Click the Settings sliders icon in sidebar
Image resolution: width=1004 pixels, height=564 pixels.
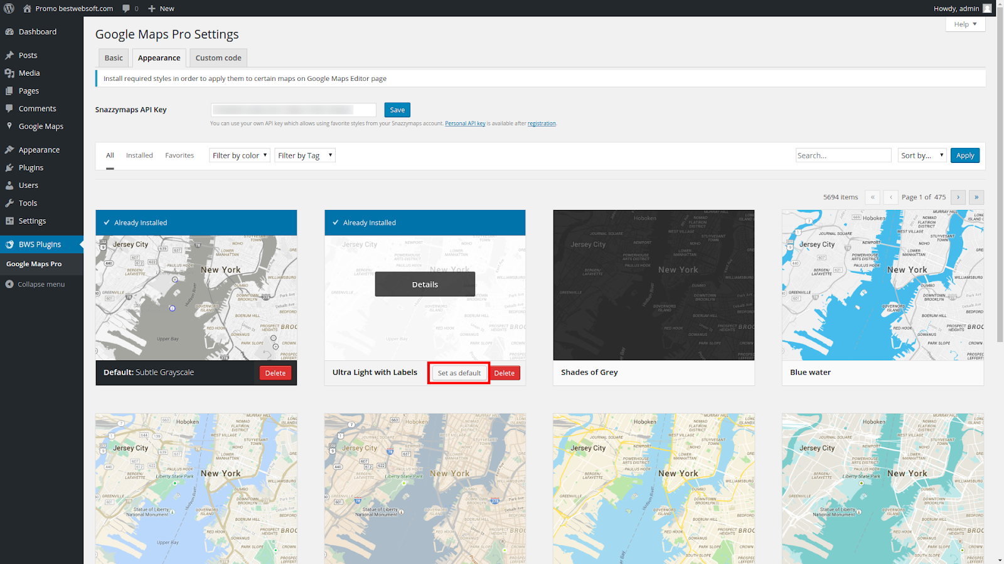point(9,221)
